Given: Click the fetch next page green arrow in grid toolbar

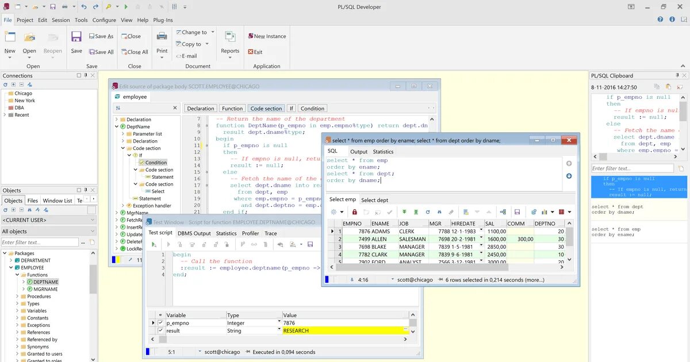Looking at the screenshot, I should [x=404, y=212].
